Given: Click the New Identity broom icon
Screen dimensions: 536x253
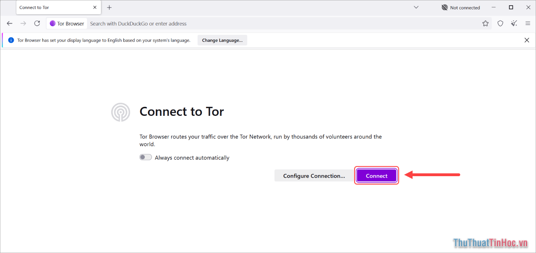Looking at the screenshot, I should tap(514, 23).
